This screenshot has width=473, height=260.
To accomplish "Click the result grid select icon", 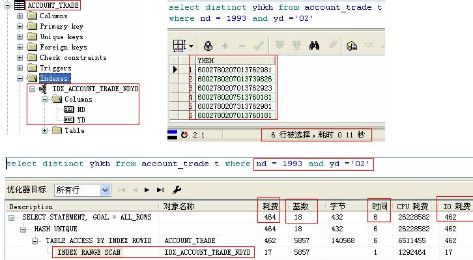I will click(179, 46).
